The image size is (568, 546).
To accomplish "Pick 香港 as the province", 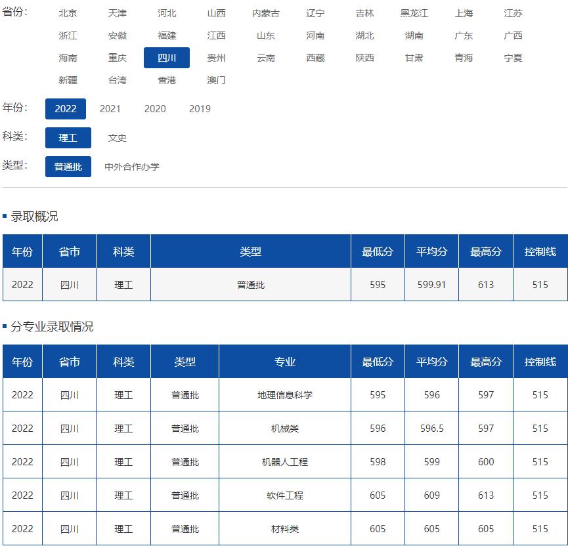I will click(167, 79).
